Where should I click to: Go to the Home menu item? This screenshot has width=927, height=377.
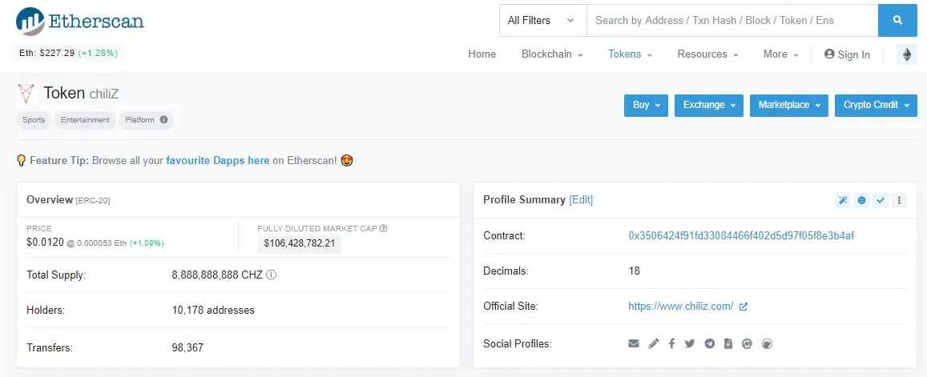pos(482,54)
